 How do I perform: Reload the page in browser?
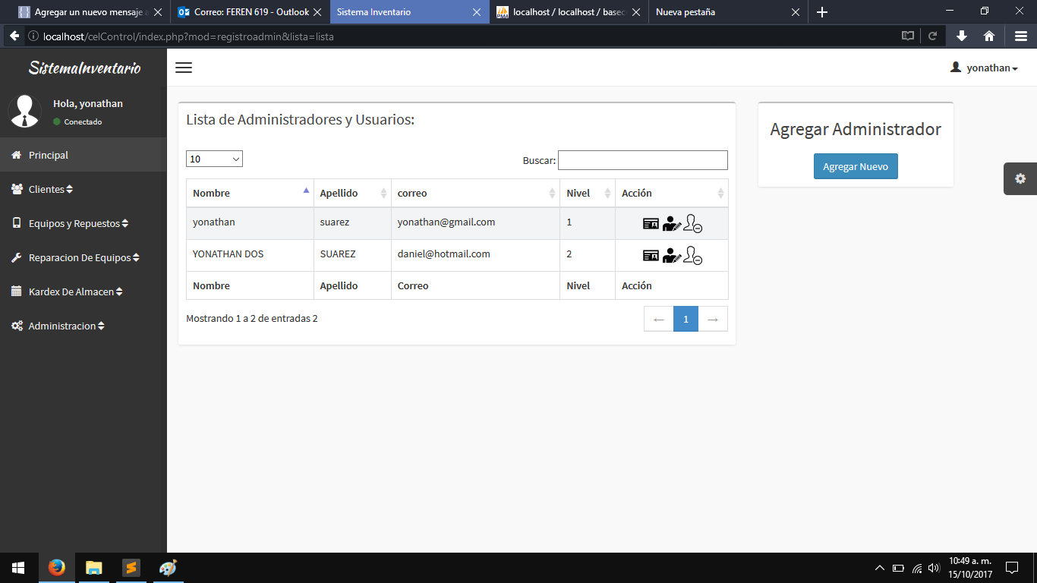coord(932,36)
